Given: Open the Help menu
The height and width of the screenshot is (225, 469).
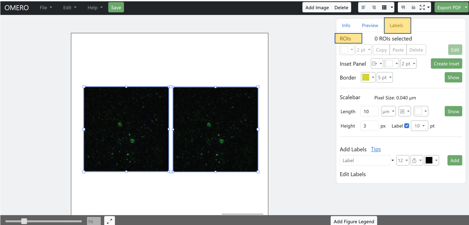Looking at the screenshot, I should 95,8.
